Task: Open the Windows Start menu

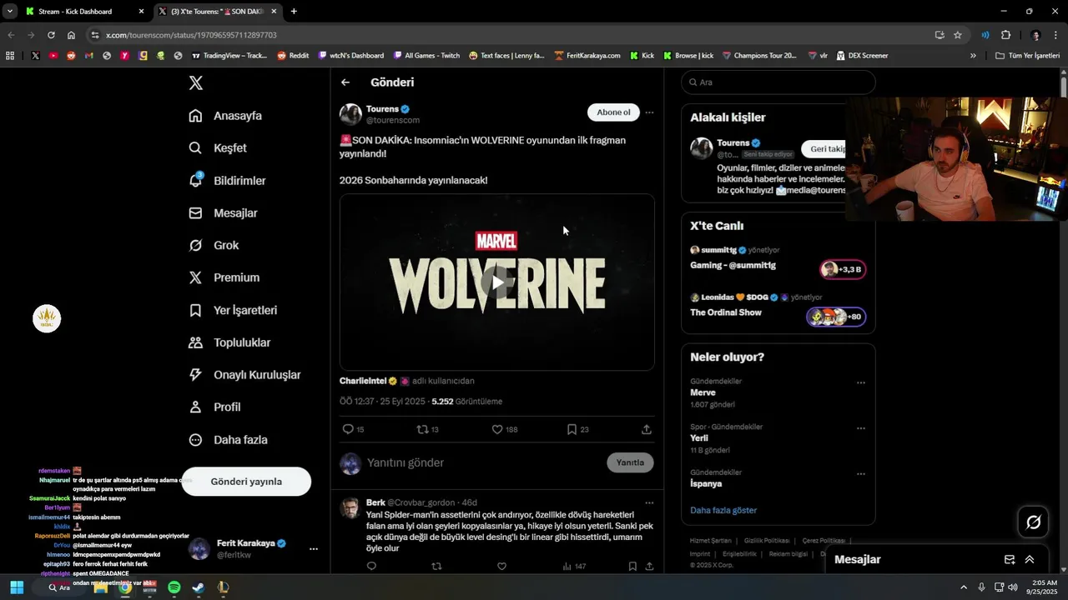Action: click(17, 587)
